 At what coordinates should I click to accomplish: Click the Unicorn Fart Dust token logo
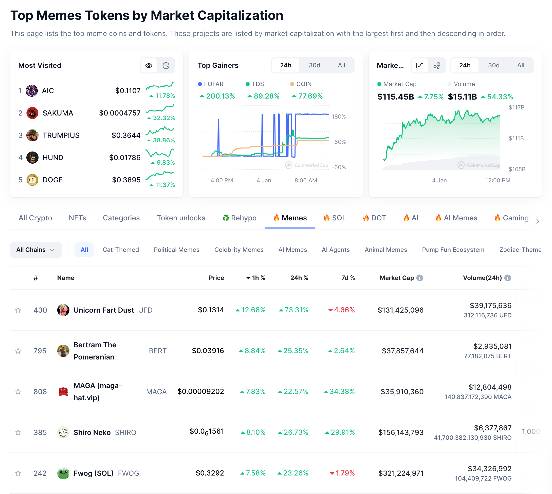(63, 310)
